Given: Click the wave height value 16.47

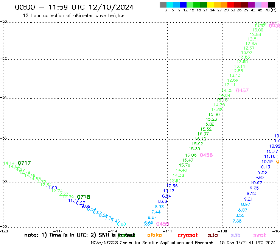Looking at the screenshot, I should tap(188, 160).
